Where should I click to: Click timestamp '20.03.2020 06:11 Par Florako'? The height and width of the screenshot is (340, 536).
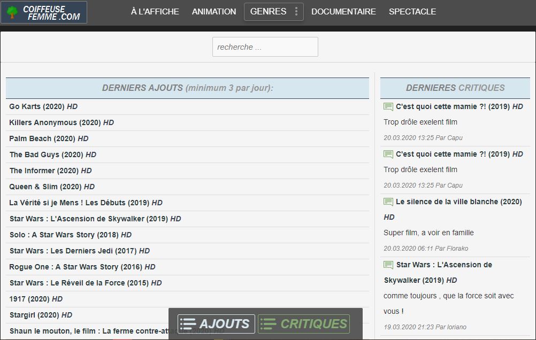coord(426,249)
